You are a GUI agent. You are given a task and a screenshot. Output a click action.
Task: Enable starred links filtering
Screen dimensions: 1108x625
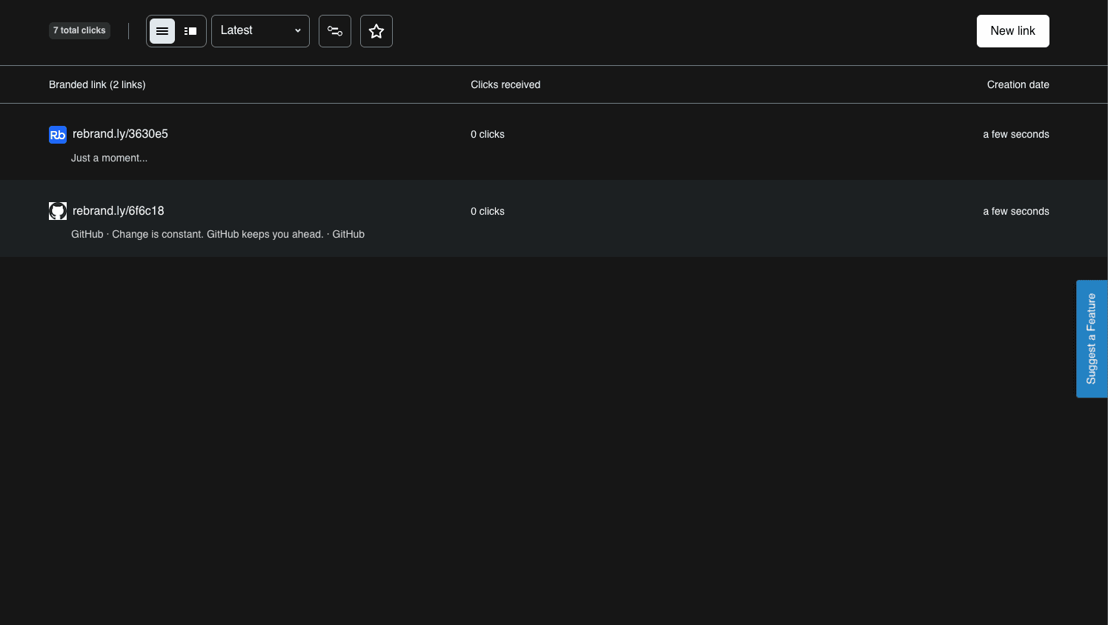coord(376,31)
